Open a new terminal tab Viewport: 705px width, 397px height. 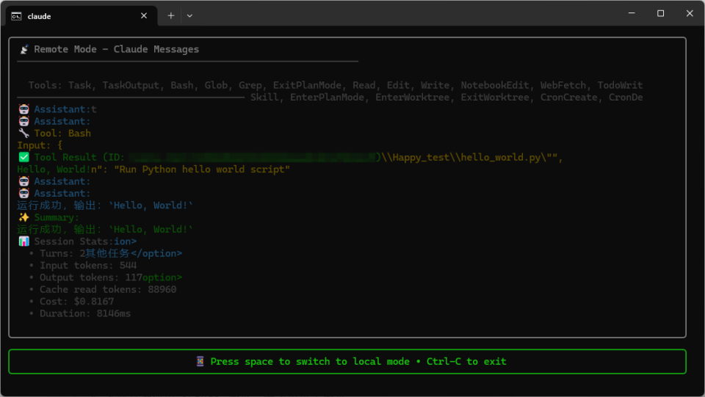pyautogui.click(x=171, y=15)
